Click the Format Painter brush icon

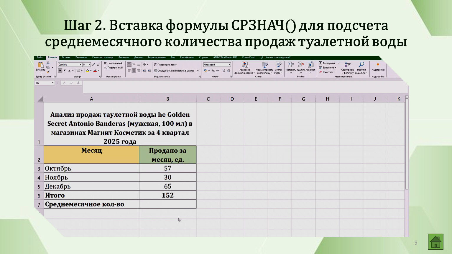pos(48,72)
